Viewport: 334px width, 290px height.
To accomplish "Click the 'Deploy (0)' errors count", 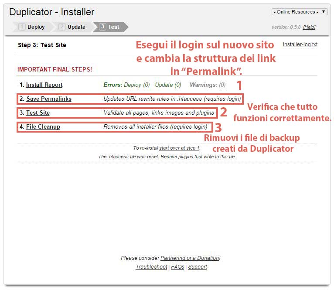I will pyautogui.click(x=137, y=85).
